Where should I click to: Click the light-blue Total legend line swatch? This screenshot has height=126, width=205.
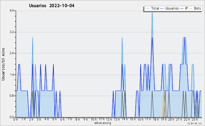[147, 9]
